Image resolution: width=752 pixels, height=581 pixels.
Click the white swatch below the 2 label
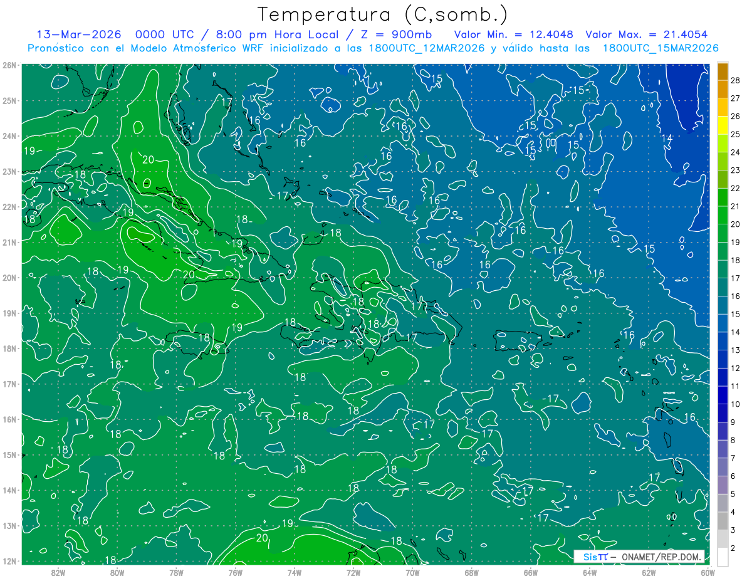coord(723,557)
